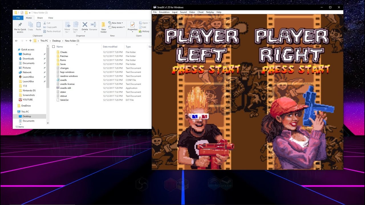Open the Netplay menu in Snes9X

(210, 12)
